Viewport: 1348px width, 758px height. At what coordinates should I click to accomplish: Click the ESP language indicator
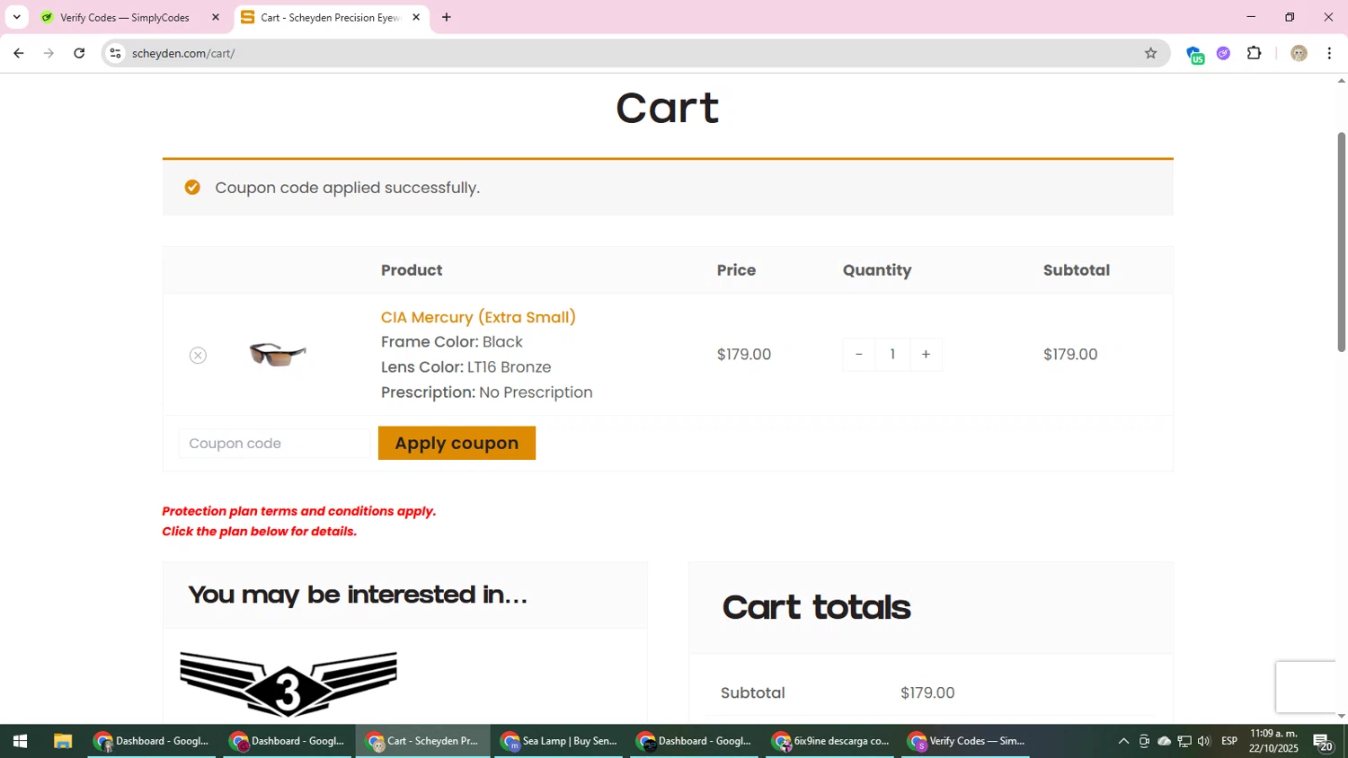click(x=1229, y=741)
